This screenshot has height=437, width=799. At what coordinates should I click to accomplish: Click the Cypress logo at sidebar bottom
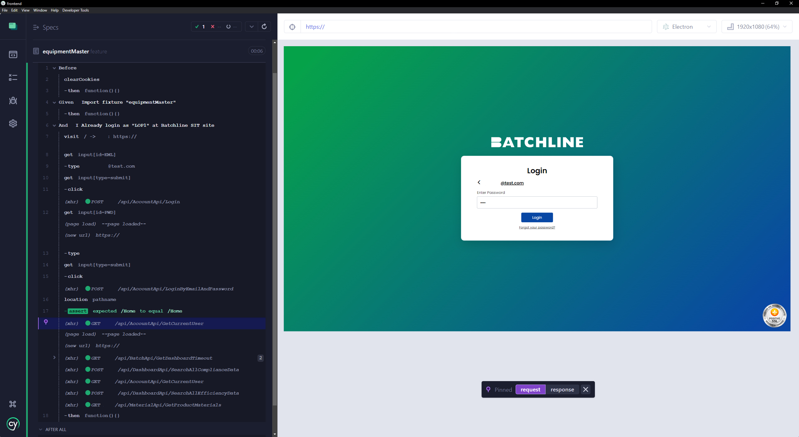(x=13, y=424)
